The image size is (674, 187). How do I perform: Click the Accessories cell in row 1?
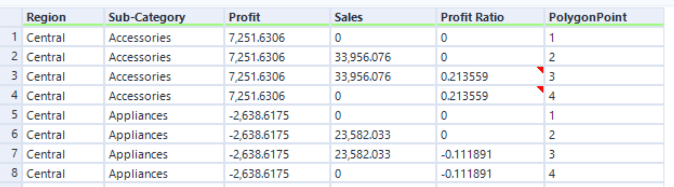(x=164, y=38)
